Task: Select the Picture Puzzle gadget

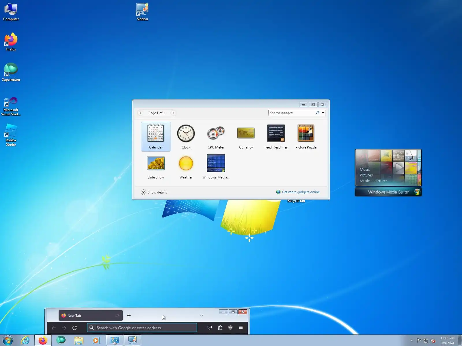Action: [306, 136]
